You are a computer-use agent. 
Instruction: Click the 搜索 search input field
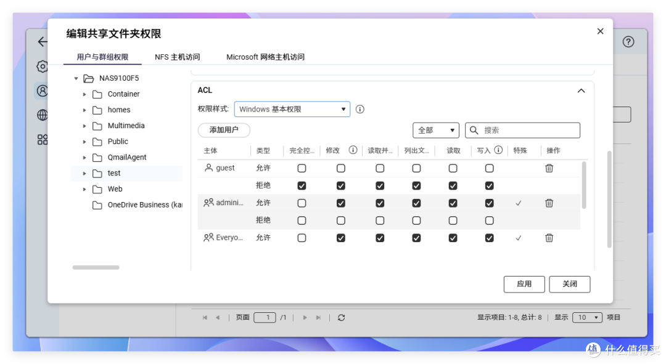[x=522, y=130]
